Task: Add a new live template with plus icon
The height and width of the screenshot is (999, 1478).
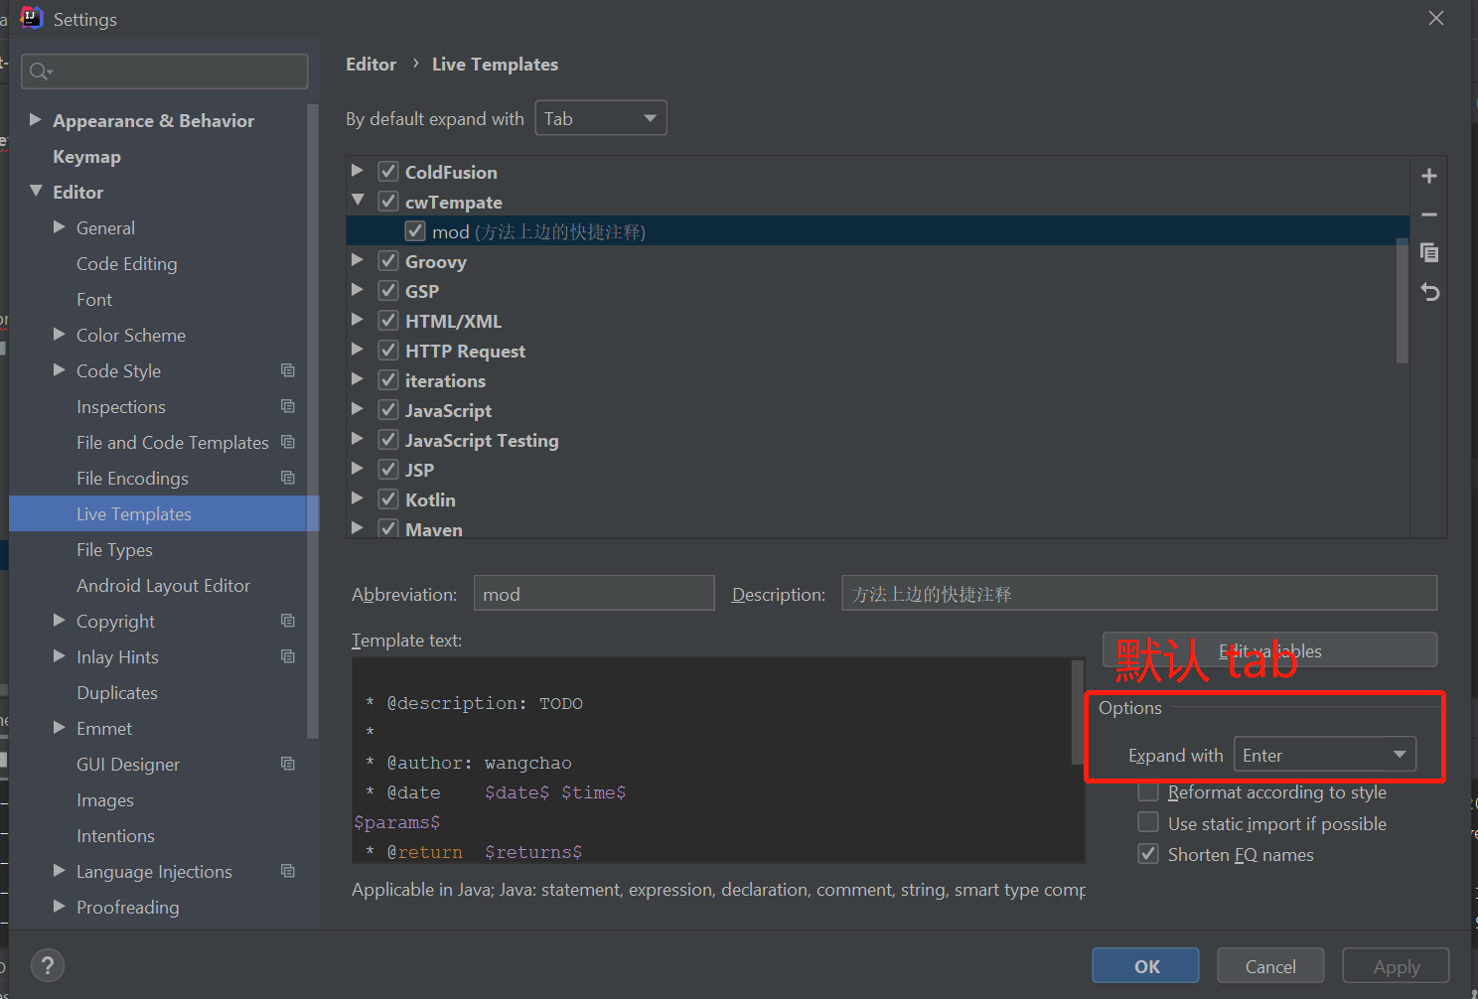Action: [x=1429, y=176]
